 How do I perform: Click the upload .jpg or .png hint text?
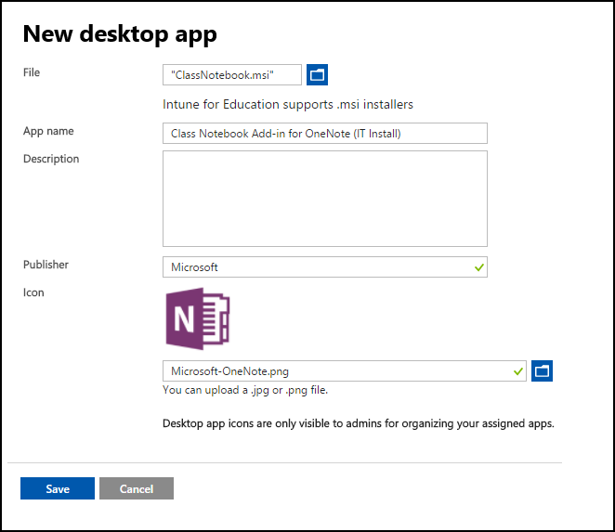click(x=245, y=390)
